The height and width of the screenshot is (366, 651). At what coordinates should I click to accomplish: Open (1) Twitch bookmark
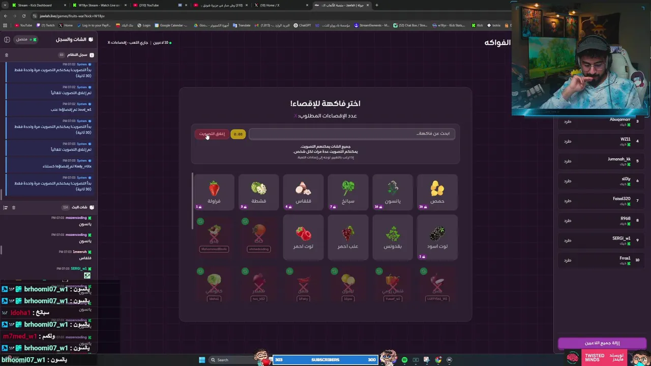pos(45,25)
